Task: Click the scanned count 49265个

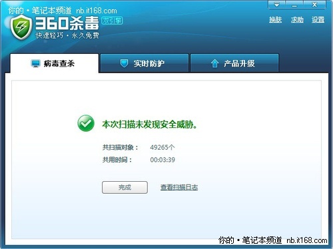Action: pos(163,147)
